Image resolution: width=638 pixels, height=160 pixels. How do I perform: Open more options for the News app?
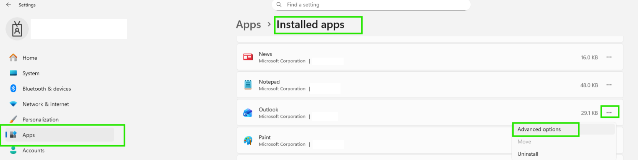click(x=609, y=57)
